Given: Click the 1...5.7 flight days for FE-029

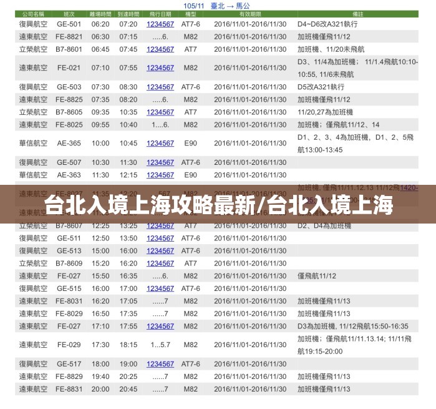Looking at the screenshot, I should pos(160,345).
